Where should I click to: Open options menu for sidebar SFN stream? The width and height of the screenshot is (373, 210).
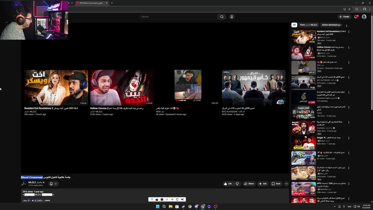pos(349,62)
